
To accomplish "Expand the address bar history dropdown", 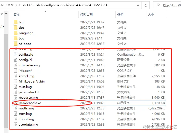I will (x=138, y=5).
